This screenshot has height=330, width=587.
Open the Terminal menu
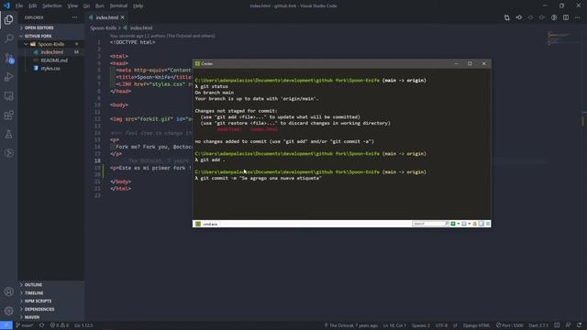pos(118,6)
